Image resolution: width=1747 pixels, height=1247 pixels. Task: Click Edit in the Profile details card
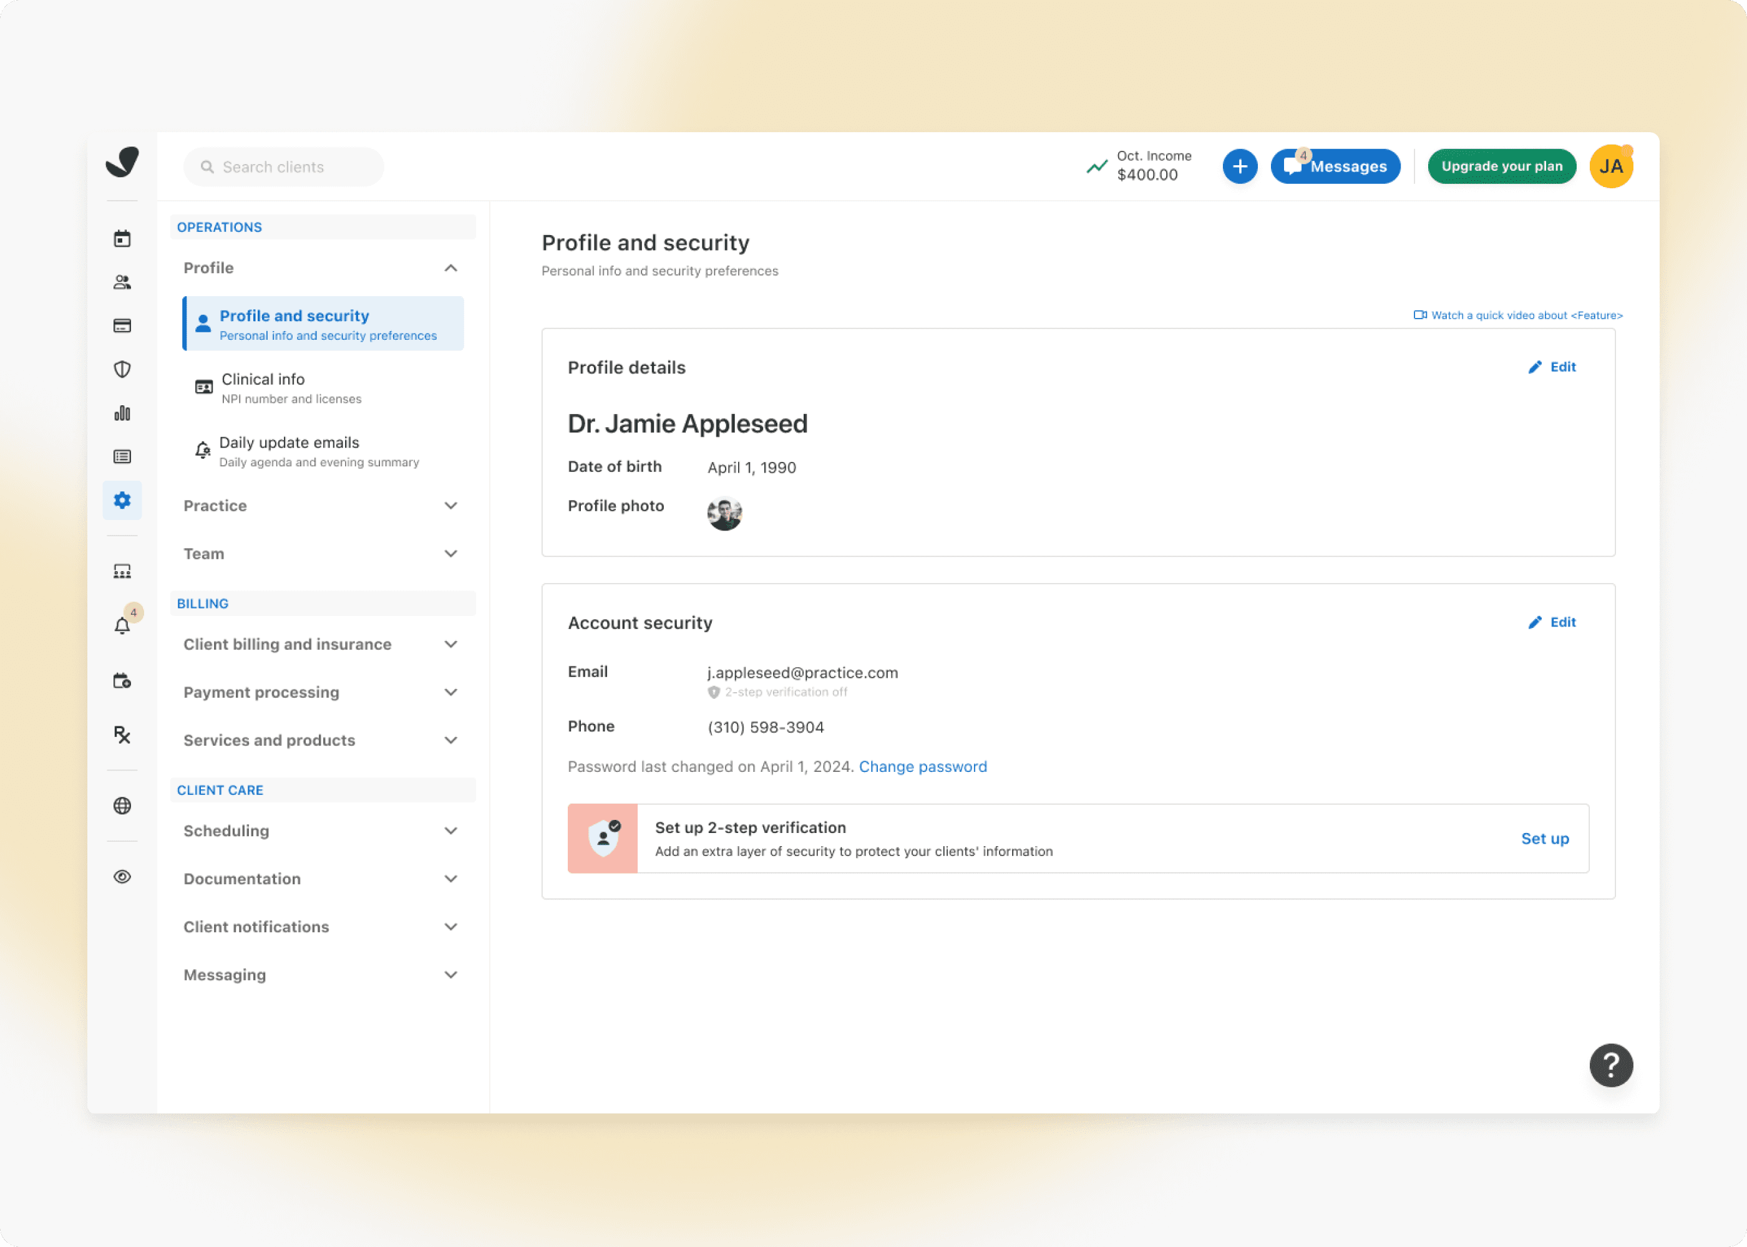pyautogui.click(x=1552, y=367)
